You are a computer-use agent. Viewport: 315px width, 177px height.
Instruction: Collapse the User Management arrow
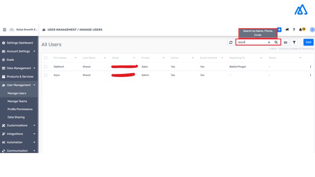tap(34, 85)
